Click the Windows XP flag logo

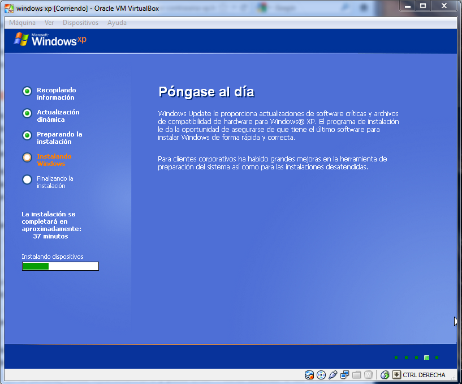pyautogui.click(x=21, y=39)
